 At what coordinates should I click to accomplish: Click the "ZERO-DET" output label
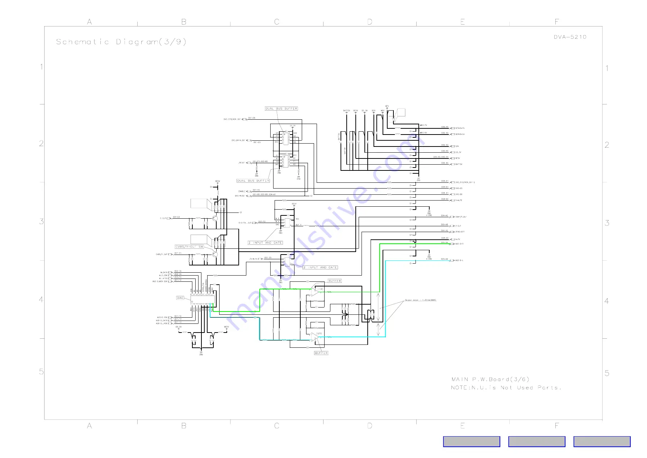(x=460, y=232)
